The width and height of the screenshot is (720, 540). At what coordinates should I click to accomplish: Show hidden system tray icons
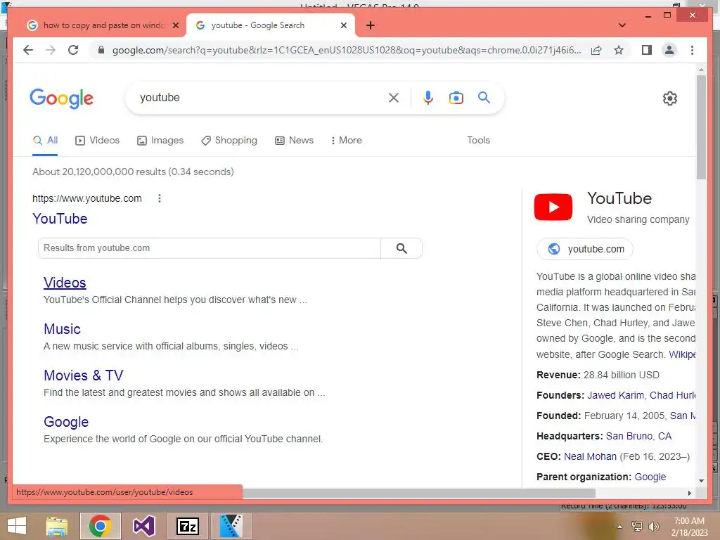tap(619, 527)
